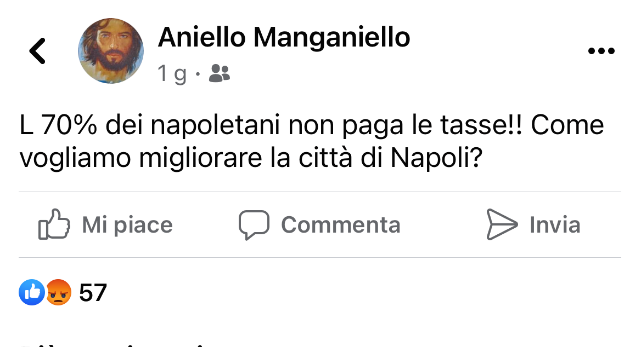Viewport: 641px width, 347px height.
Task: Tap the paper plane send icon
Action: point(502,224)
